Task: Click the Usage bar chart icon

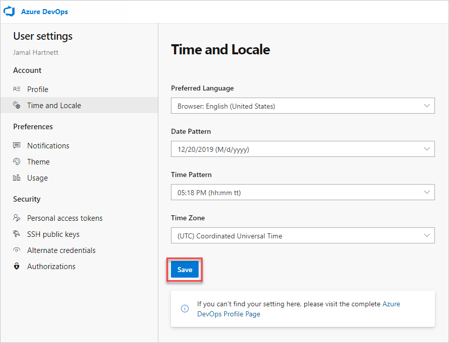Action: click(x=17, y=178)
